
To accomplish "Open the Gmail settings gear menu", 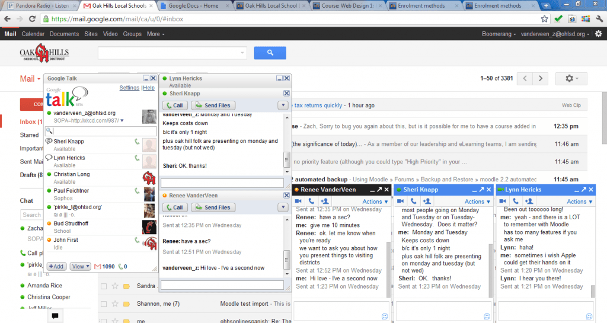I will [x=571, y=78].
